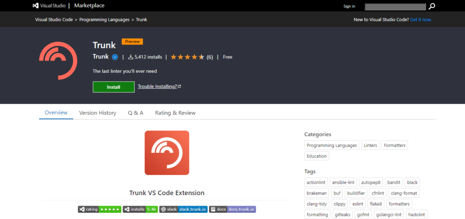Click the Get it now link
The width and height of the screenshot is (465, 219).
420,20
